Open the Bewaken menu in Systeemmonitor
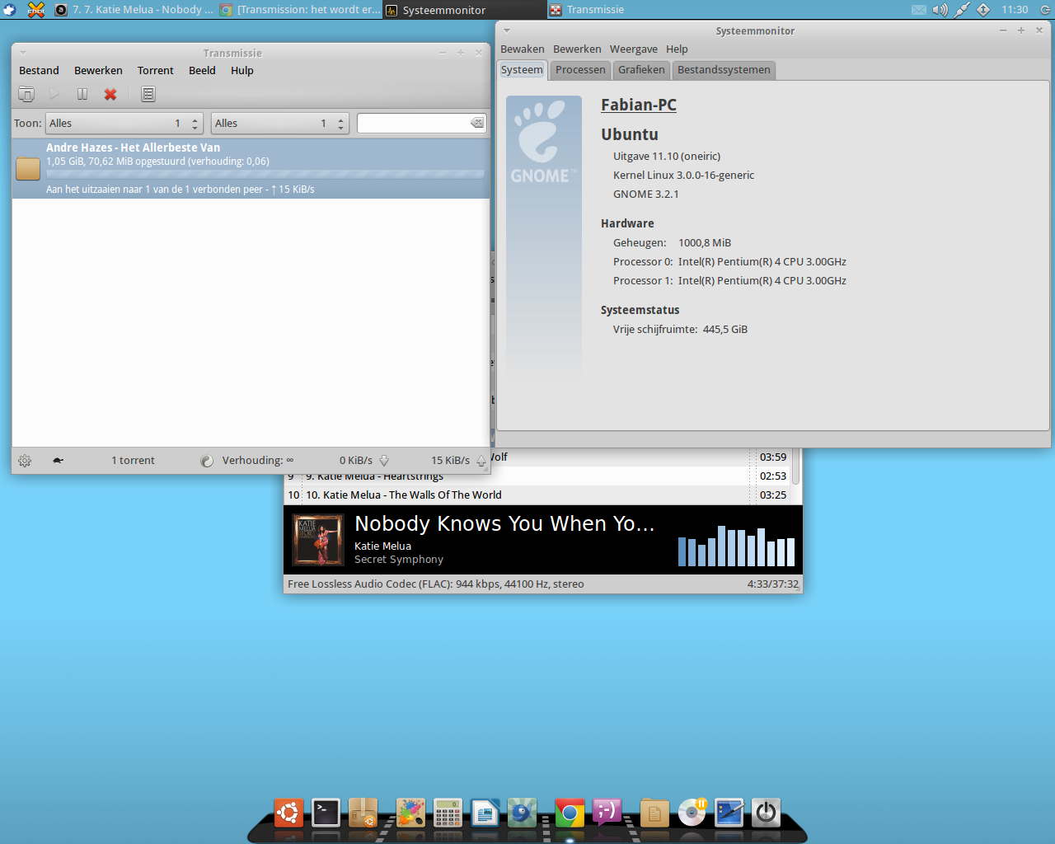Image resolution: width=1055 pixels, height=844 pixels. tap(523, 49)
